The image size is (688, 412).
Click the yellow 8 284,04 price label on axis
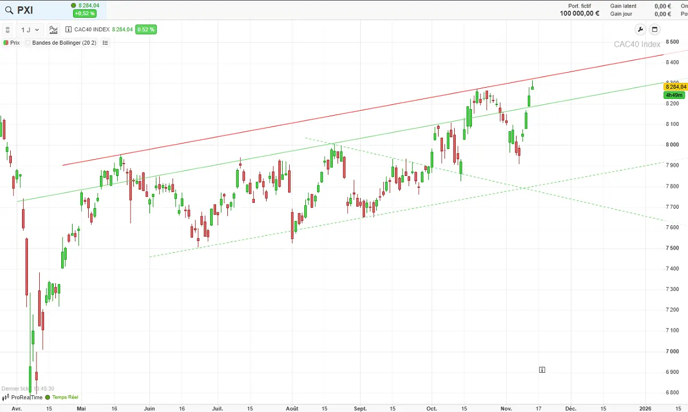(675, 87)
